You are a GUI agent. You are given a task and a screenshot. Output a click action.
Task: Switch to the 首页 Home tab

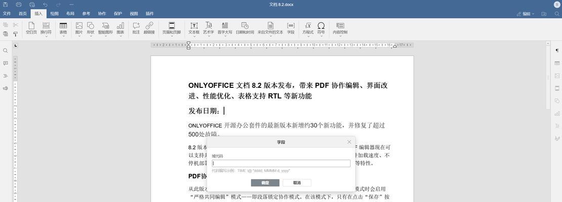[23, 14]
